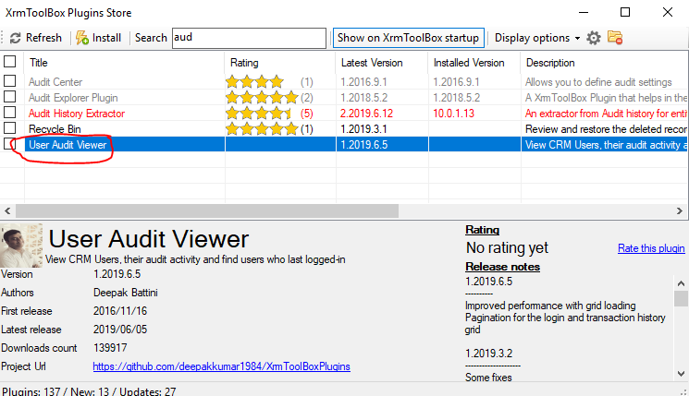
Task: Click release notes scroll down arrow
Action: (x=681, y=374)
